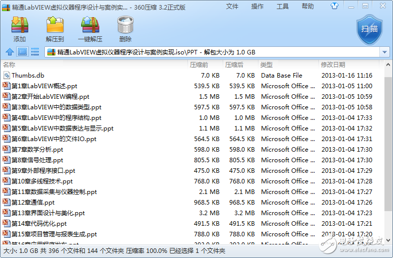Select file name 第7章数学分析.ppt

[x=37, y=150]
